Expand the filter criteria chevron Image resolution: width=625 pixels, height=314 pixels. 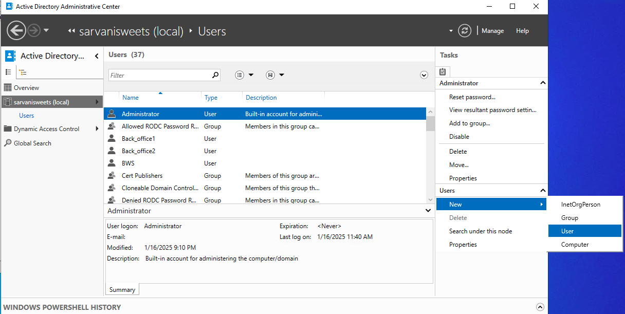coord(424,75)
